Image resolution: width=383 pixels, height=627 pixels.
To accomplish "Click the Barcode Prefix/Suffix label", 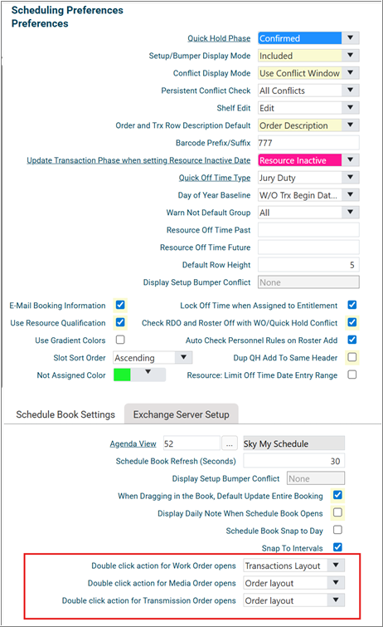I will pyautogui.click(x=213, y=143).
